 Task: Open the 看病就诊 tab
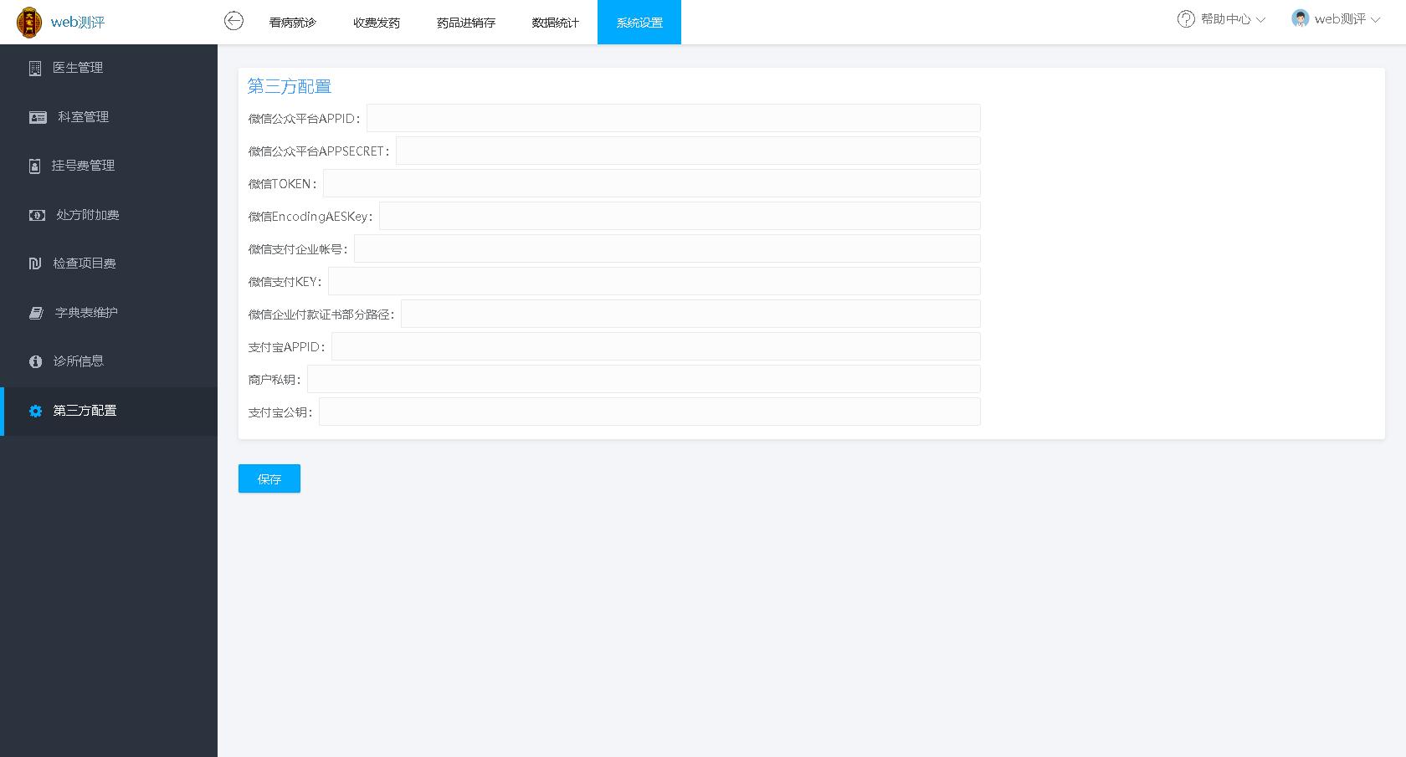point(293,23)
